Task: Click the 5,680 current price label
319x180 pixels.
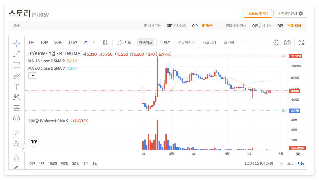Action: pyautogui.click(x=295, y=91)
